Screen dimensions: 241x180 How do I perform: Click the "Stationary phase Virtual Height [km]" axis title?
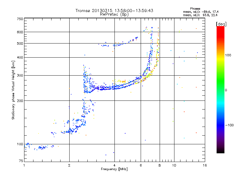coord(13,90)
